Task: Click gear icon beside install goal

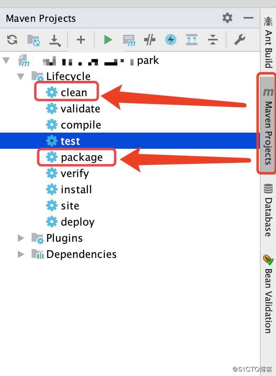Action: click(x=52, y=190)
